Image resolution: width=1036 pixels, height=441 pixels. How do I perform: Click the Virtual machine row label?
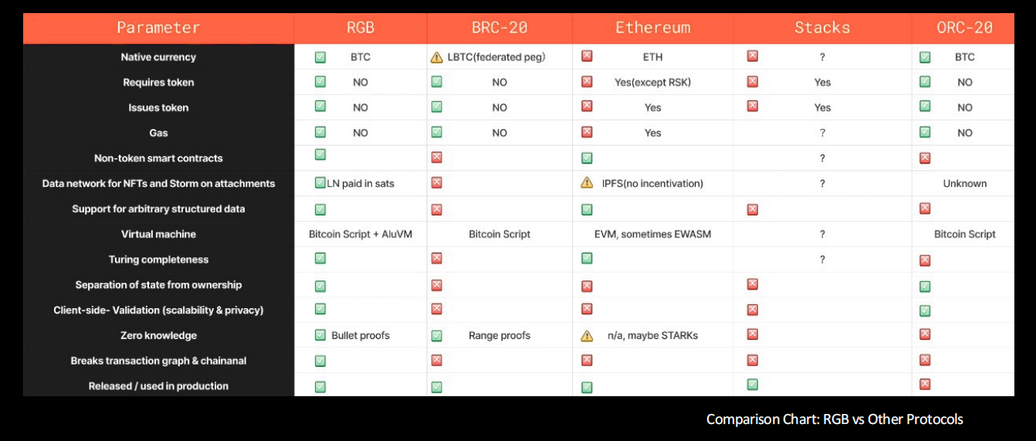click(158, 234)
